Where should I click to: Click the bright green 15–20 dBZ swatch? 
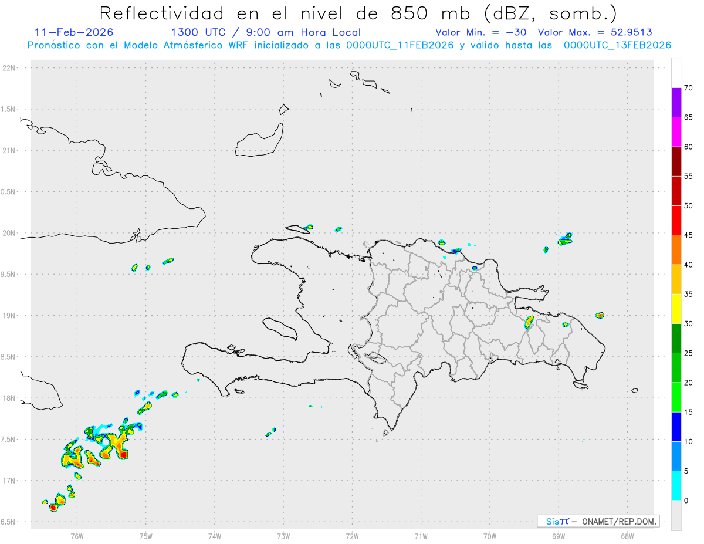(676, 397)
